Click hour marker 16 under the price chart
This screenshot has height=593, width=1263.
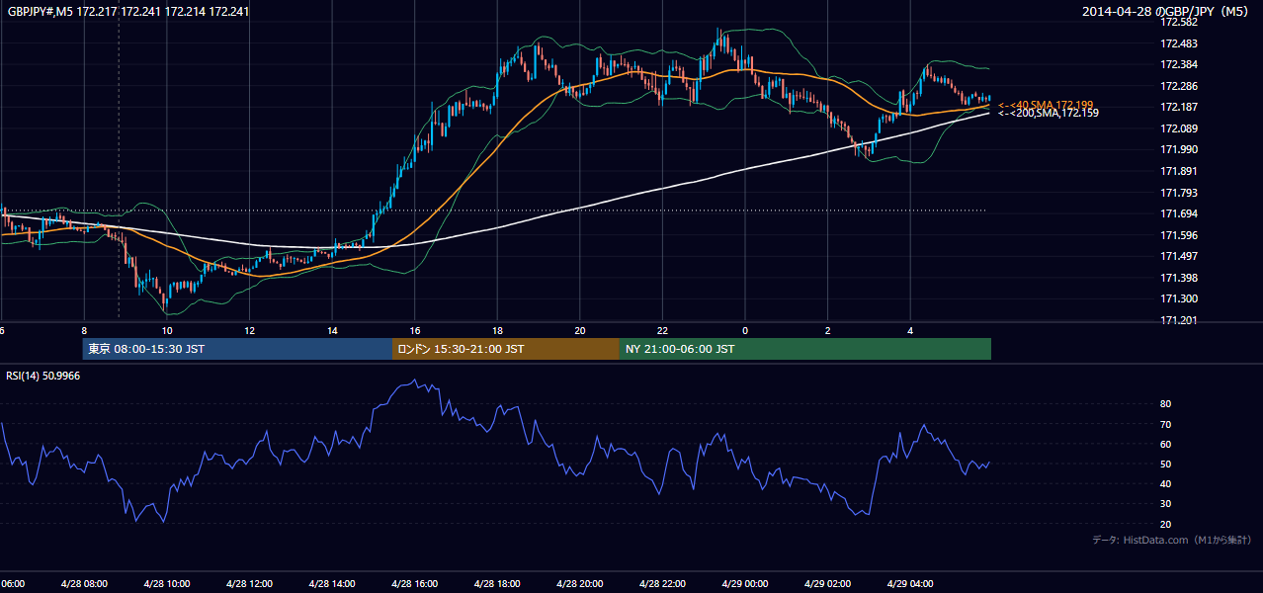pyautogui.click(x=415, y=330)
